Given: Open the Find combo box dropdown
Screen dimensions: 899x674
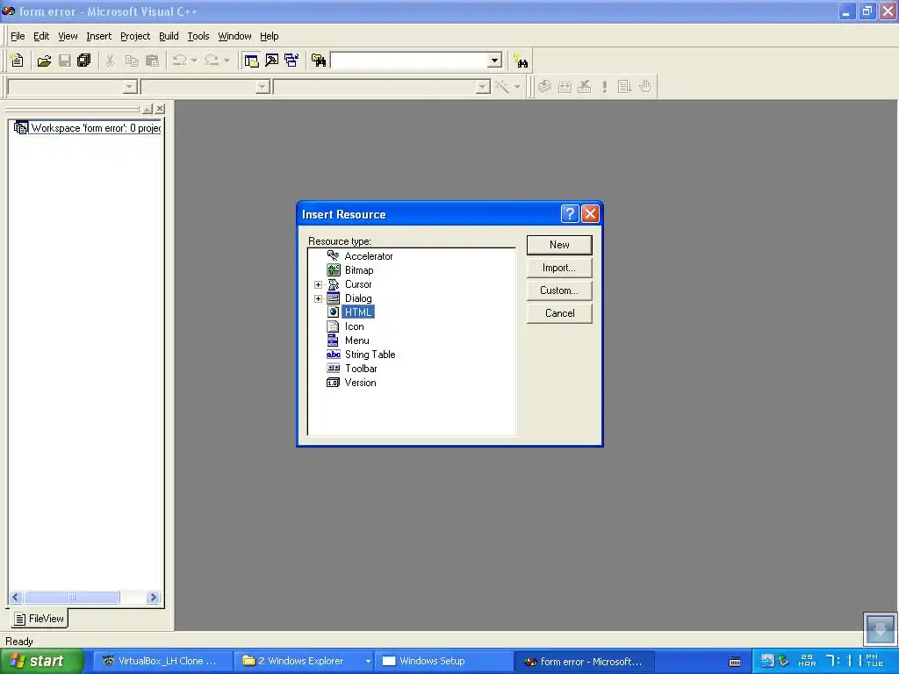Looking at the screenshot, I should [495, 61].
